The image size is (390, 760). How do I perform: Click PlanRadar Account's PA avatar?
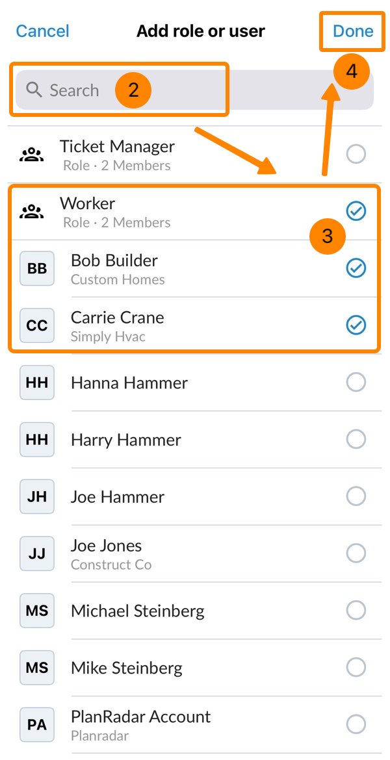[x=37, y=724]
